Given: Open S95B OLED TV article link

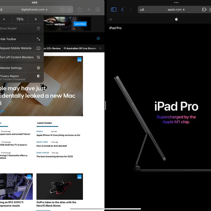Looking at the screenshot, I should [x=13, y=145].
